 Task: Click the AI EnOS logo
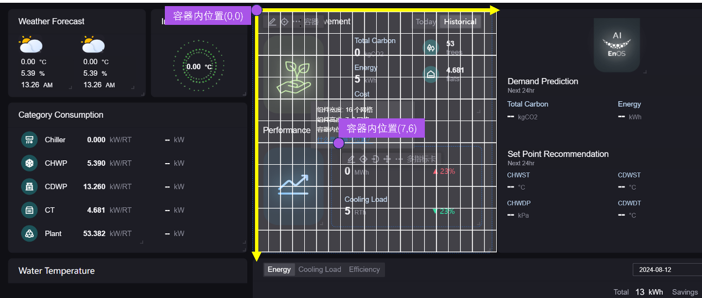(617, 45)
